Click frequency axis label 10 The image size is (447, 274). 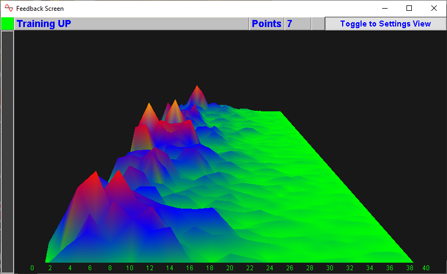click(x=130, y=268)
